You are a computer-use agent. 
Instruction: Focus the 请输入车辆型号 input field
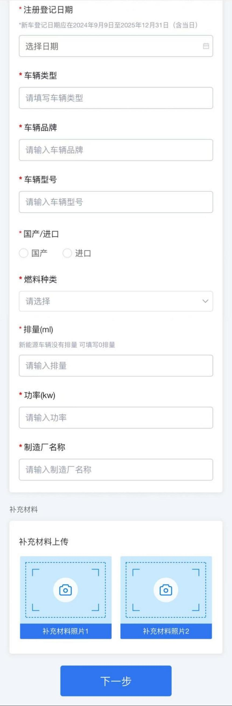116,202
